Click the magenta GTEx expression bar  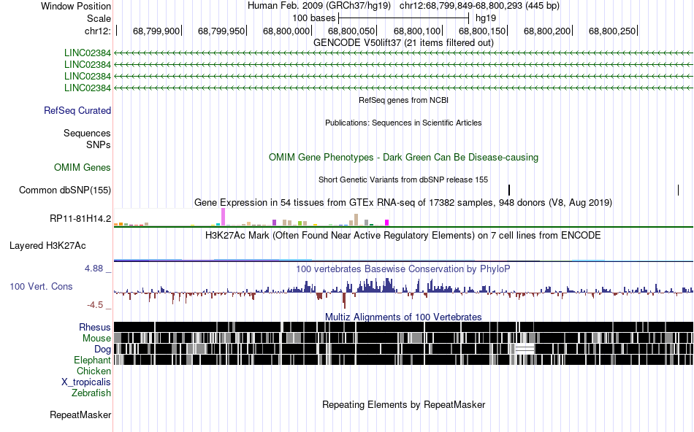pyautogui.click(x=387, y=223)
